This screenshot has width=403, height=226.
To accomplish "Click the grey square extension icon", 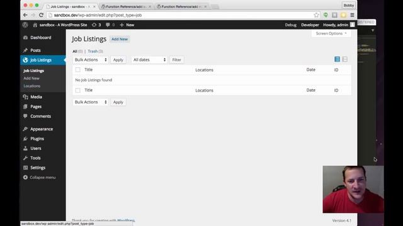I will point(334,15).
